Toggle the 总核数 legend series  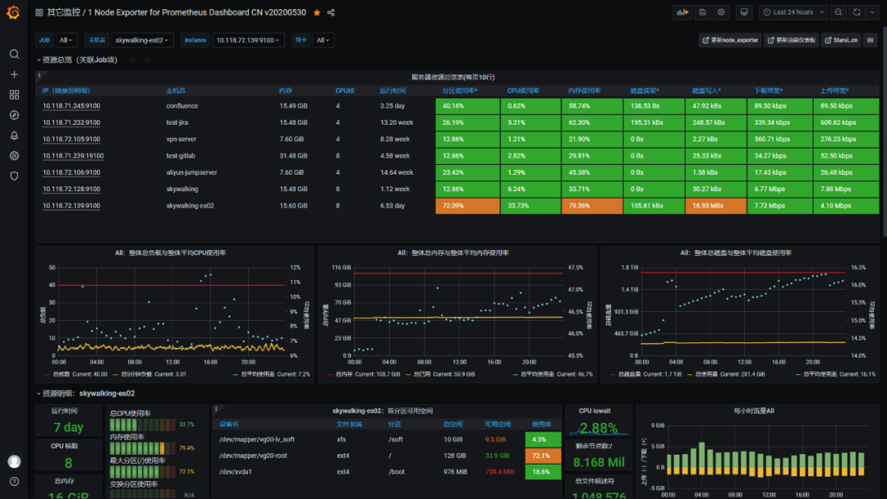(x=61, y=374)
